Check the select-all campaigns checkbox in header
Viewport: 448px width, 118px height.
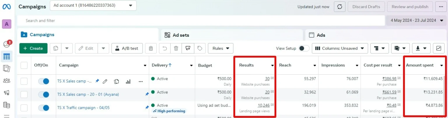(24, 66)
